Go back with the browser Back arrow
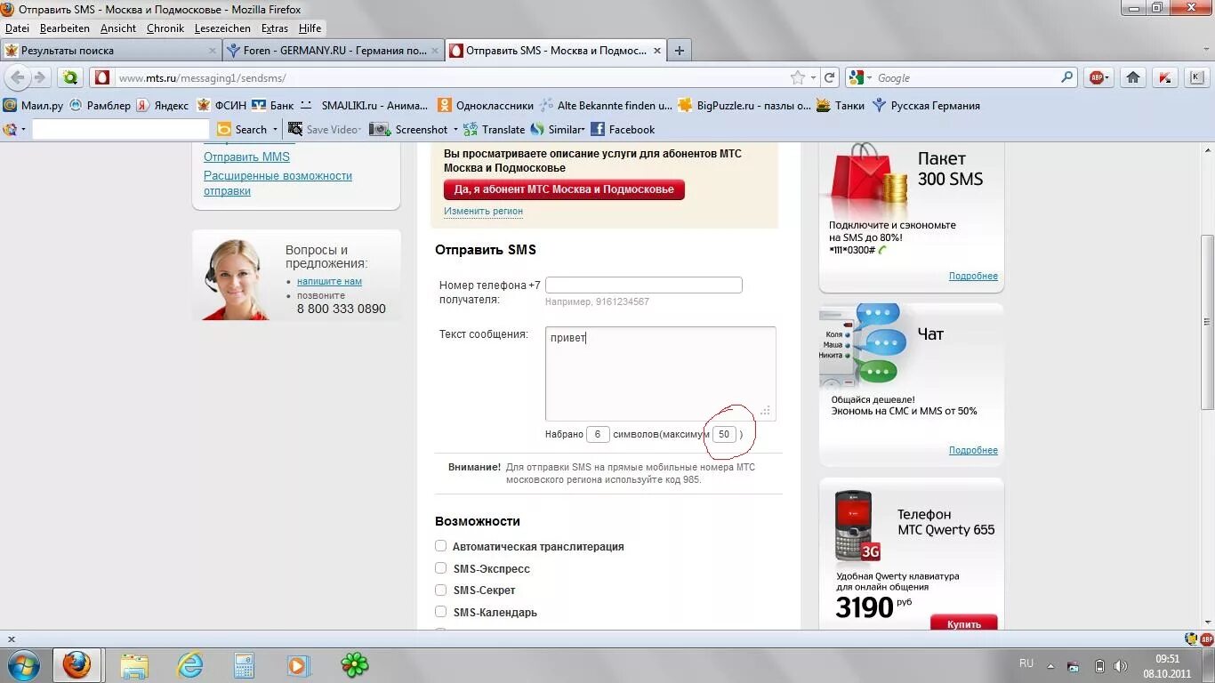Viewport: 1215px width, 683px height. [x=18, y=78]
